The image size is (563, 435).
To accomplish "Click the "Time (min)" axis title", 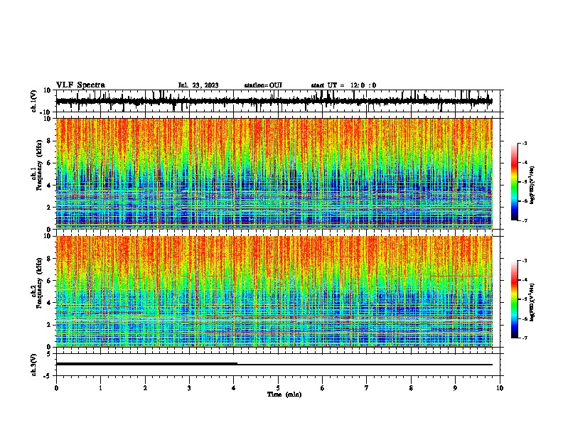I will click(x=284, y=394).
